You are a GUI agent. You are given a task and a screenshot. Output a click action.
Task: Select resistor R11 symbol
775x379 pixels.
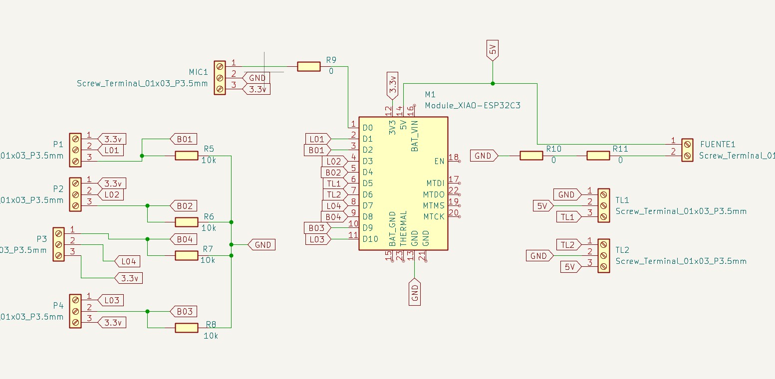coord(598,156)
